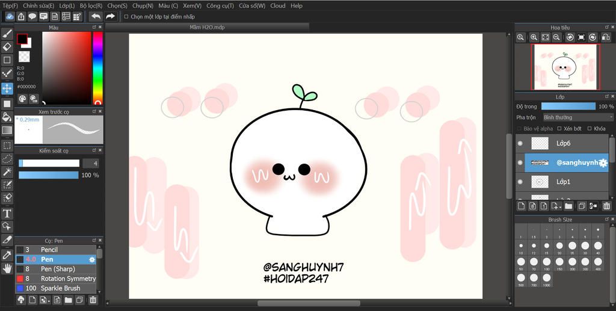Select the Hand pan tool
The width and height of the screenshot is (616, 311).
(7, 268)
